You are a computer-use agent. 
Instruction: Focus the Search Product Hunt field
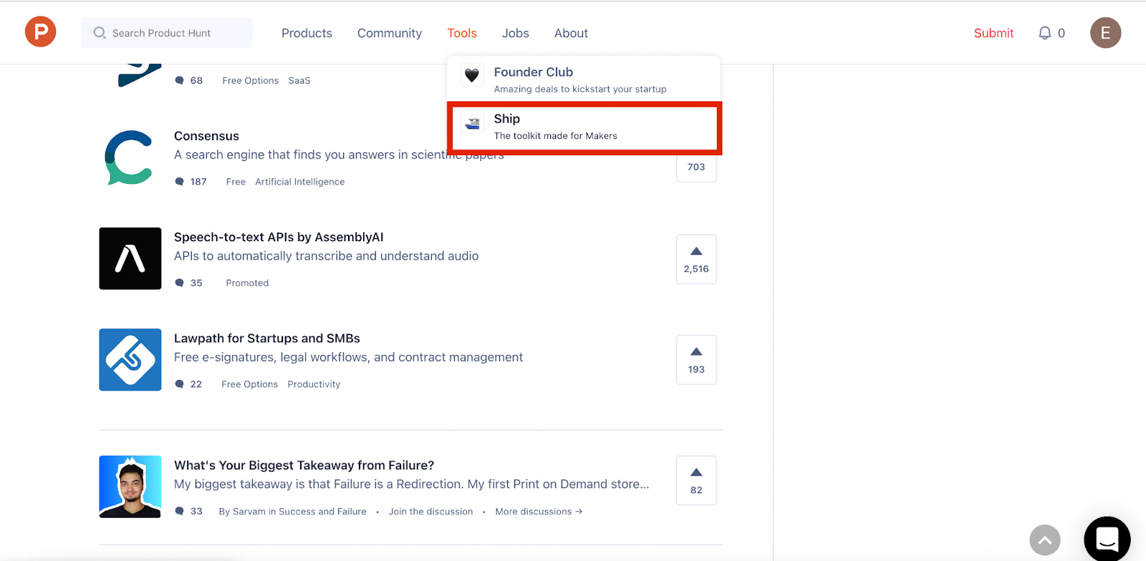[167, 33]
